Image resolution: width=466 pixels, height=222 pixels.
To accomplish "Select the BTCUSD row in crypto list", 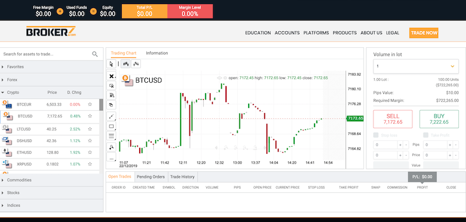I will (x=50, y=116).
